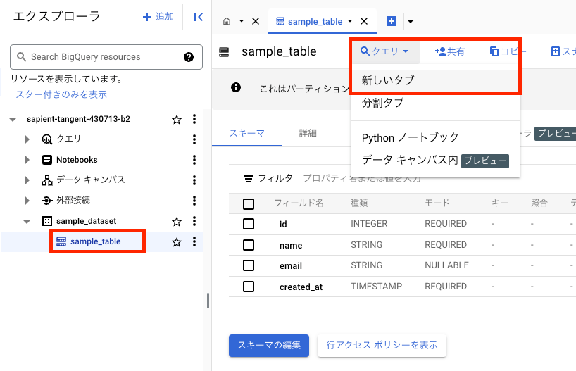Open the more menu for Notebooks

pos(194,160)
